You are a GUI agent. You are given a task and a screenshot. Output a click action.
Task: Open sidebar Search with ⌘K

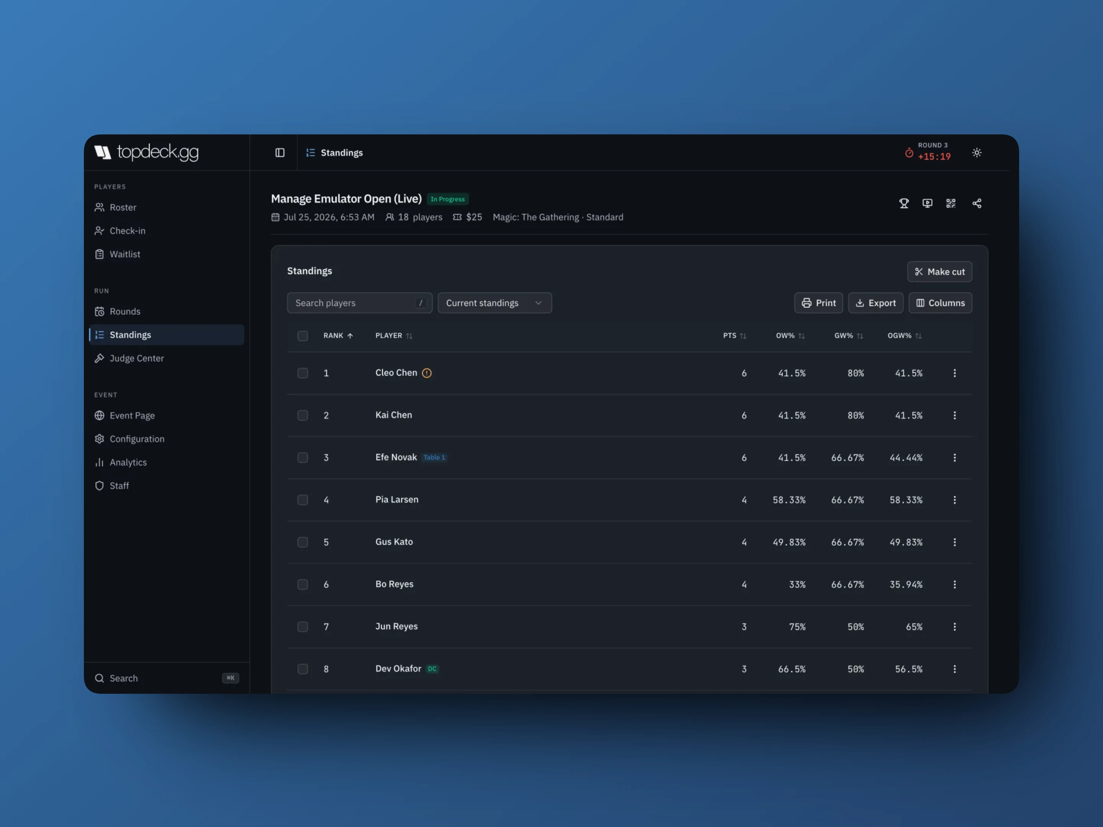pyautogui.click(x=167, y=678)
